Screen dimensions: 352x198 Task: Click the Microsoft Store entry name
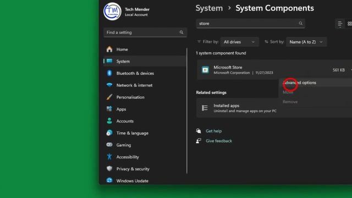click(228, 67)
